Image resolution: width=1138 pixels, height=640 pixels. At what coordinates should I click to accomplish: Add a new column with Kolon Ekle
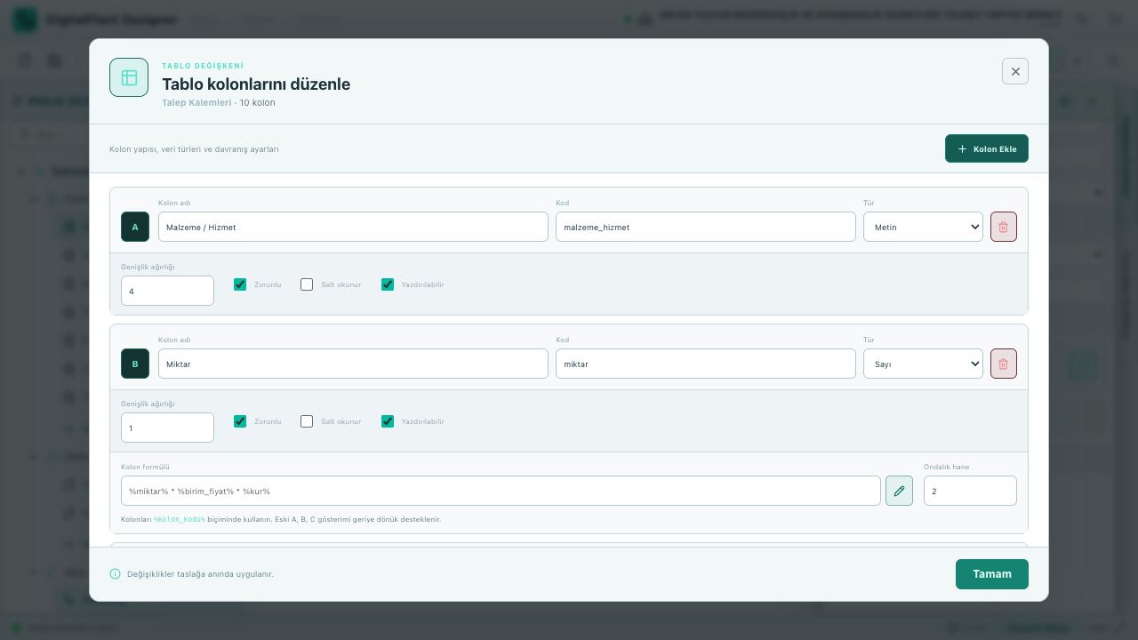point(987,148)
